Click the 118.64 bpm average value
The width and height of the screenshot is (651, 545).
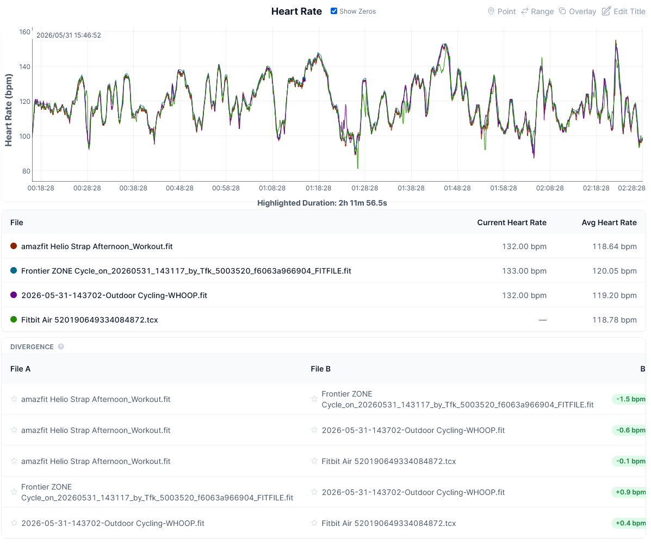615,246
